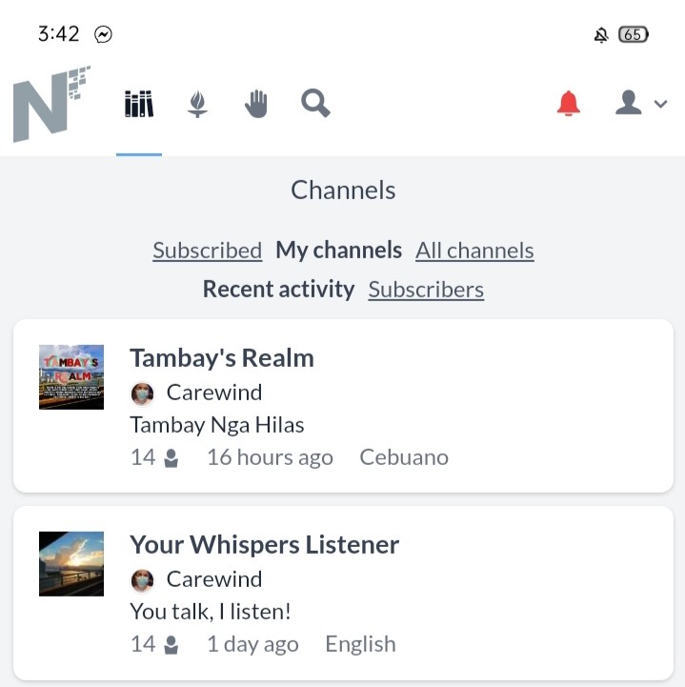Expand the account menu chevron
Viewport: 685px width, 687px height.
pyautogui.click(x=660, y=104)
